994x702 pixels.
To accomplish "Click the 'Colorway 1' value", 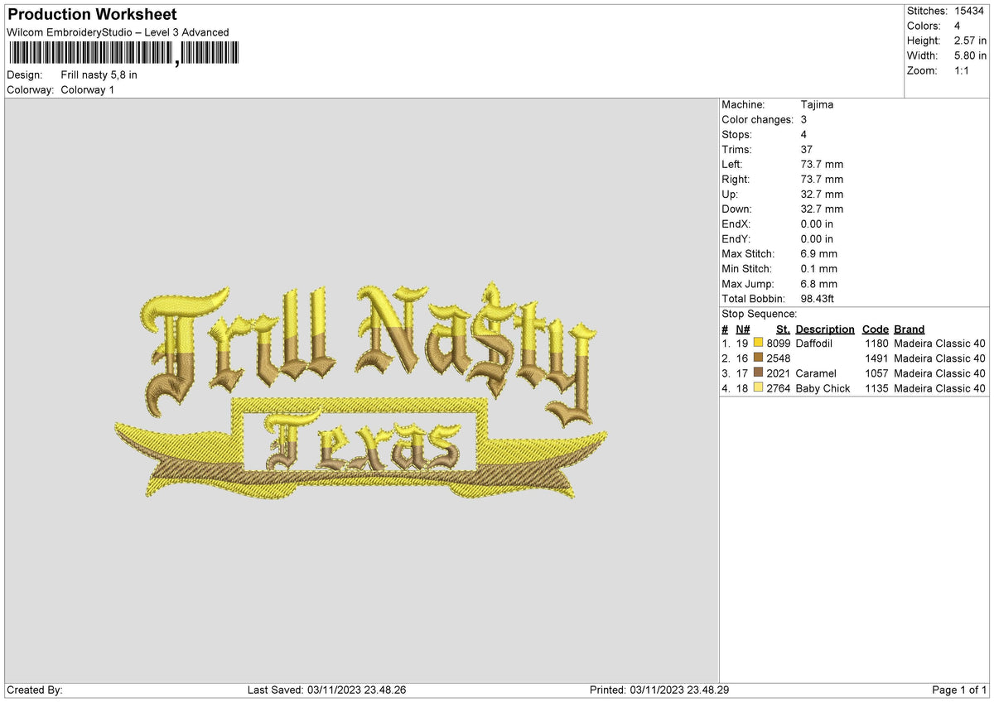I will [x=88, y=89].
